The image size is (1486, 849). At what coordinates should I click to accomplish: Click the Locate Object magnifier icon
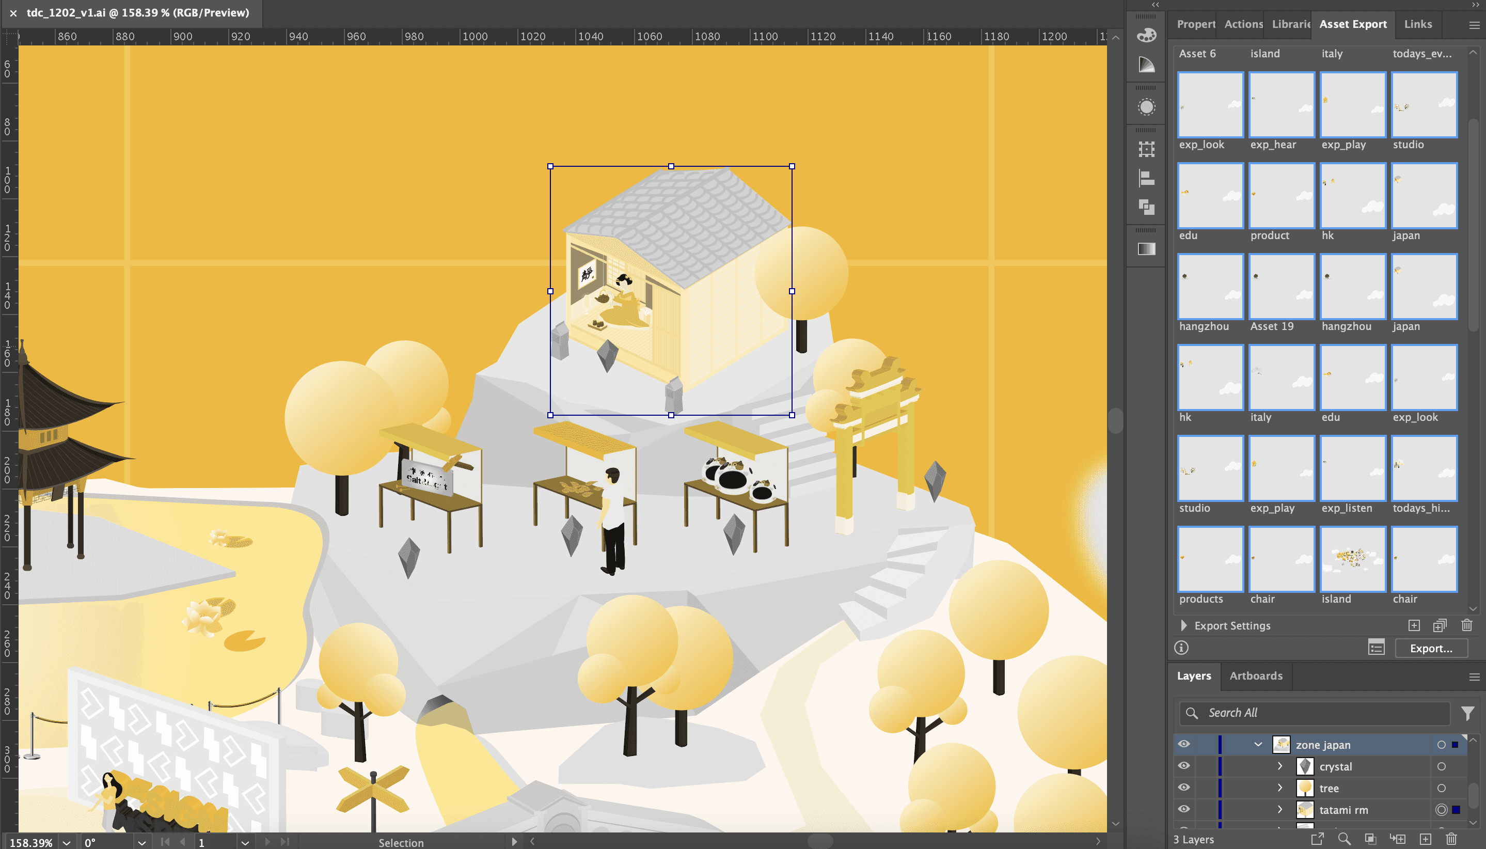[1345, 839]
